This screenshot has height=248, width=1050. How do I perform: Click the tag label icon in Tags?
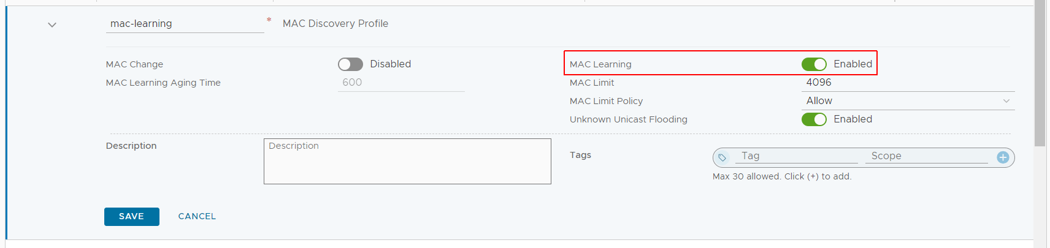coord(722,157)
